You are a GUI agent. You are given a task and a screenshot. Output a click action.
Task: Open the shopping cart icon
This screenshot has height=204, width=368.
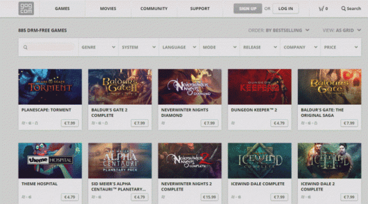click(321, 8)
